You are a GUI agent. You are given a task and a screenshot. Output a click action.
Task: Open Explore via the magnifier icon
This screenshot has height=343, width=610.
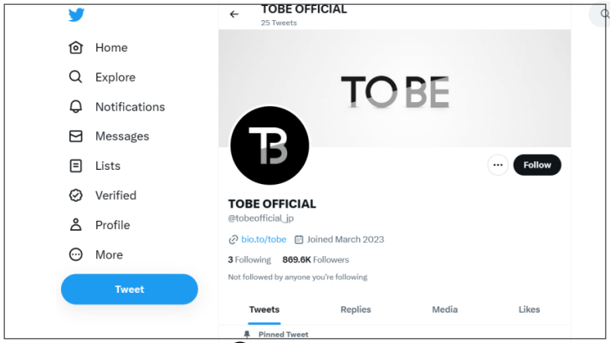click(x=76, y=77)
